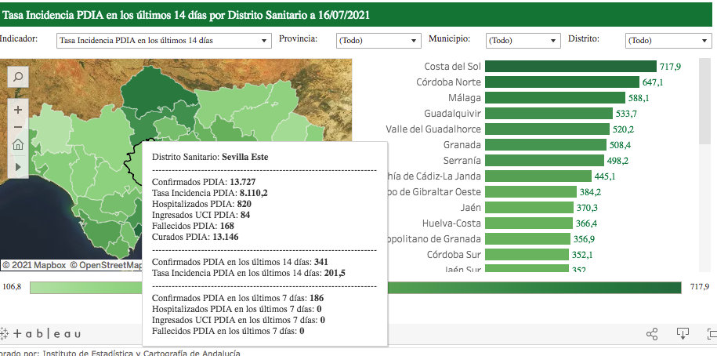Screen dimensions: 717x356
Task: Click the download icon
Action: (683, 334)
